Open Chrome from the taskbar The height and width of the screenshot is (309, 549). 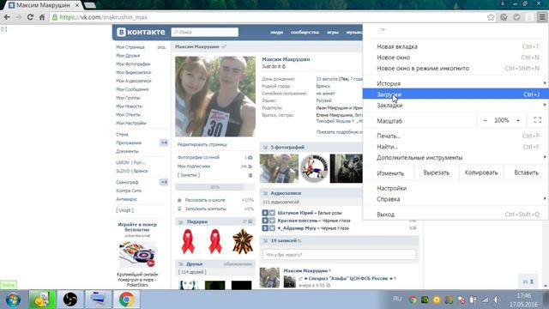click(x=126, y=300)
